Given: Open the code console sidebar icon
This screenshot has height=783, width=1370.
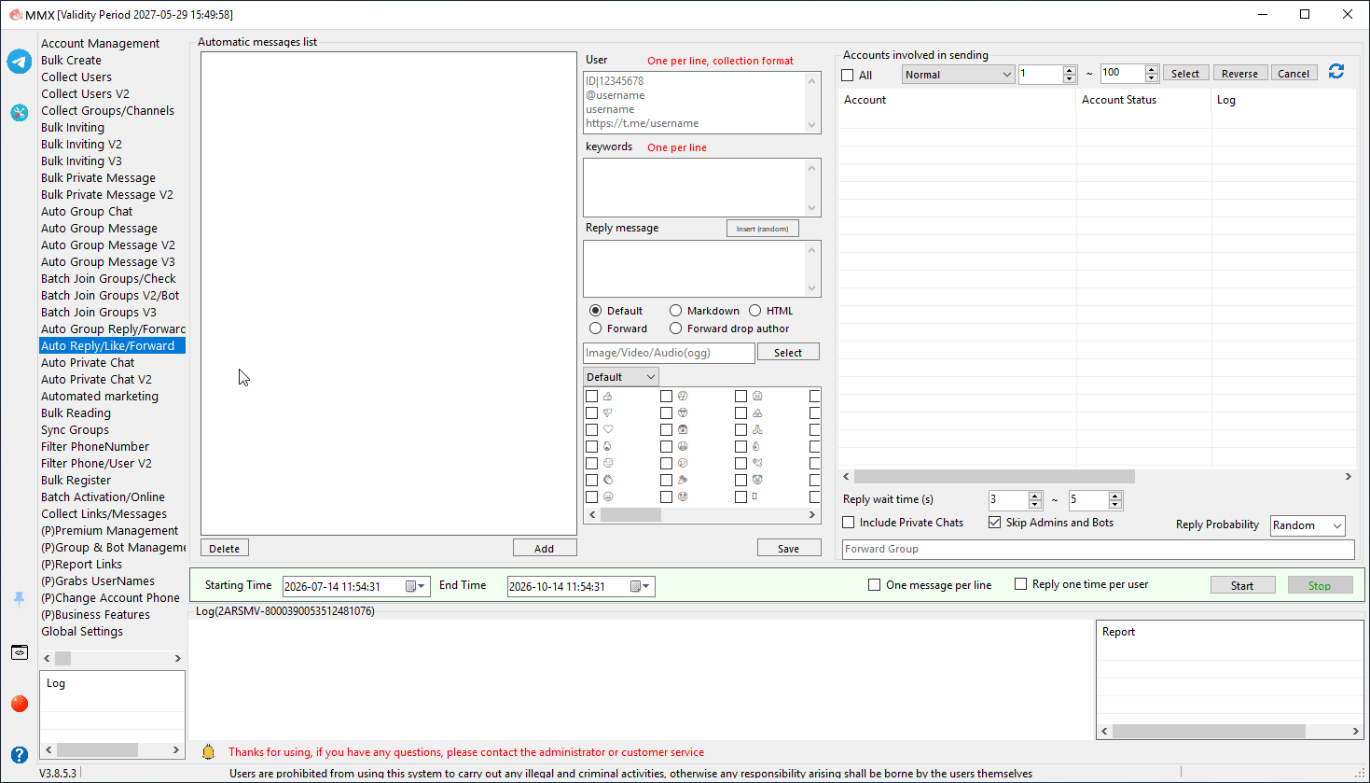Looking at the screenshot, I should tap(20, 652).
